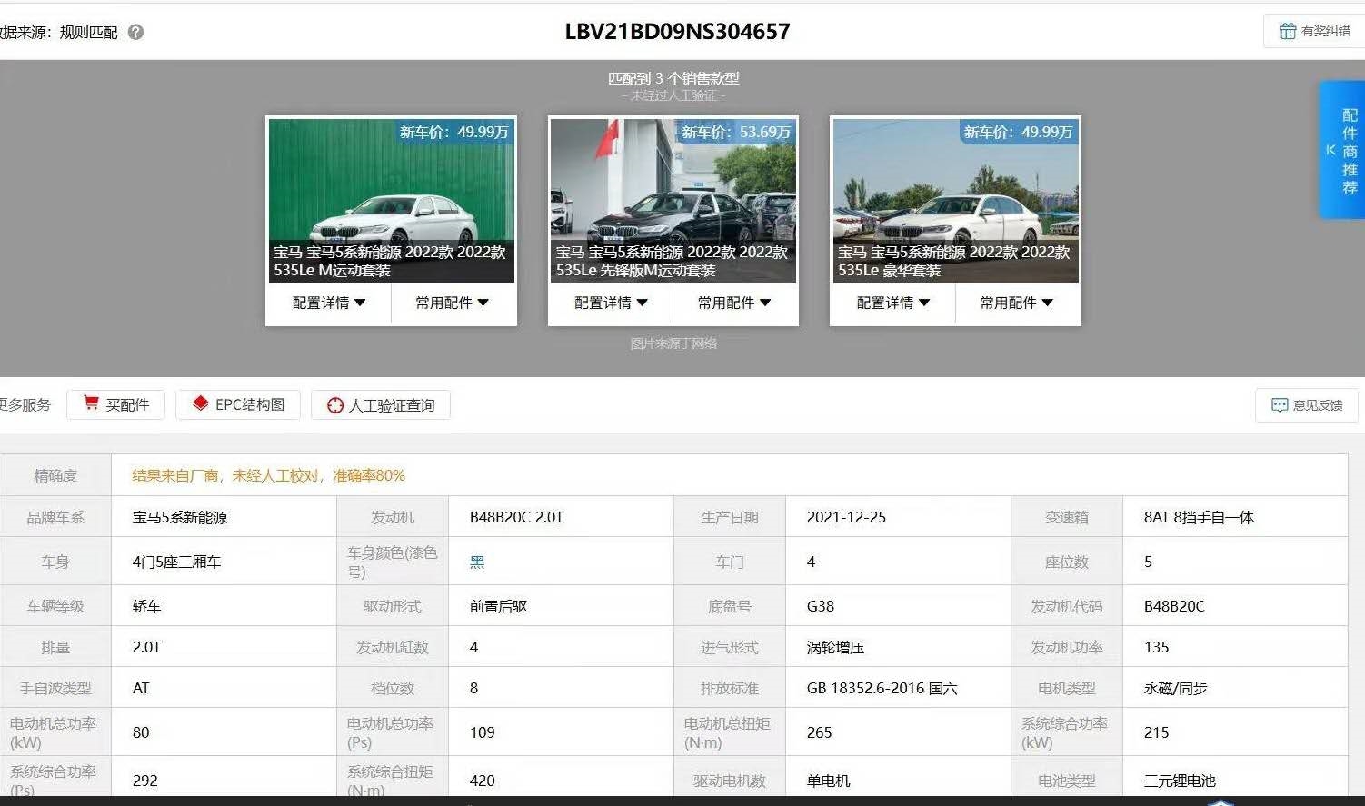1365x806 pixels.
Task: Click the help question mark icon beside 规则匹配
Action: click(135, 33)
